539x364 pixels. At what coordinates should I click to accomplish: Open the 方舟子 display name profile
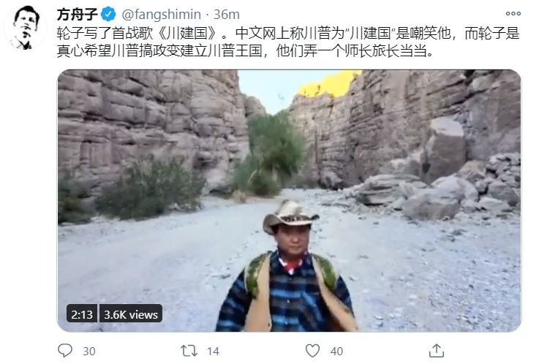pyautogui.click(x=78, y=15)
